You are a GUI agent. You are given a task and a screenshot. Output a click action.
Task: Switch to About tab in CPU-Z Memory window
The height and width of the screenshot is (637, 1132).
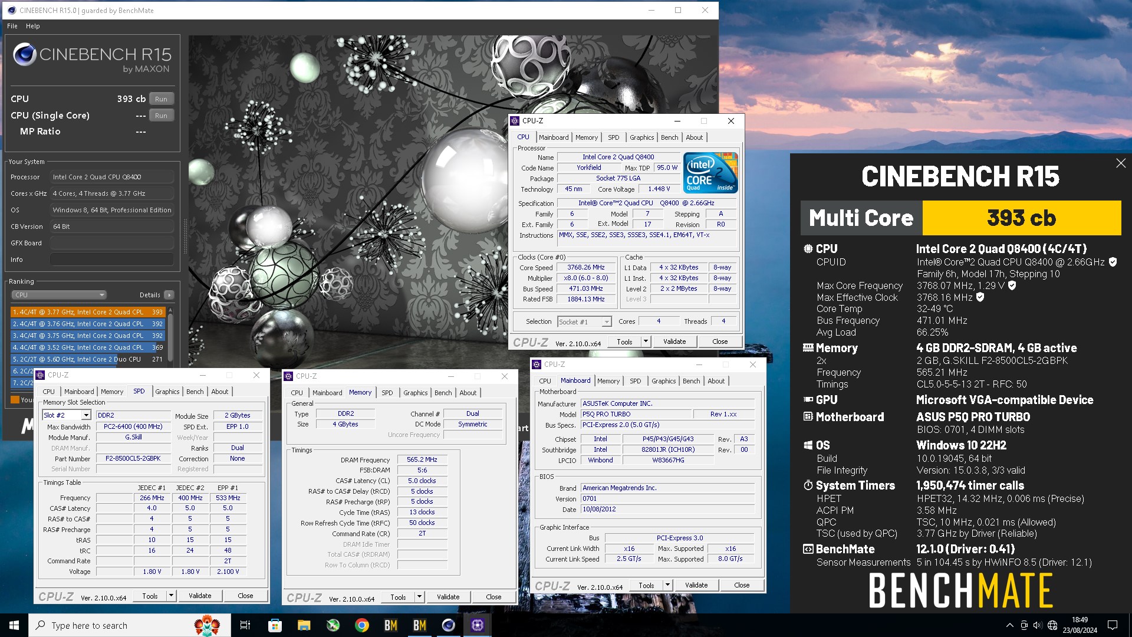(468, 393)
